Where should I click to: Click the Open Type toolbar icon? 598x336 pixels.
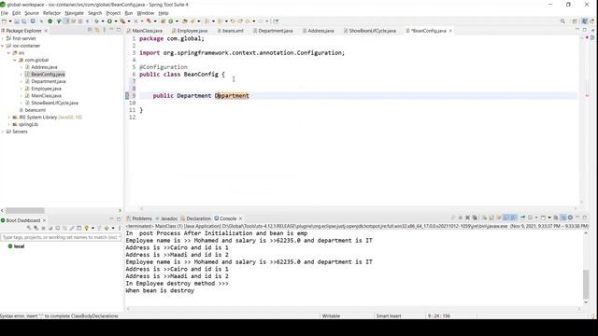(185, 21)
